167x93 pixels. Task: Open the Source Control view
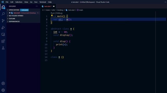click(3, 21)
